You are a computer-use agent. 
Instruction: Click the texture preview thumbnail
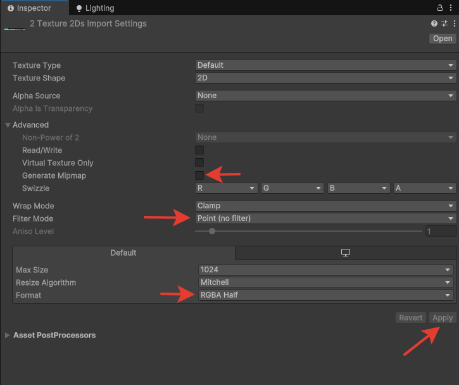[x=15, y=26]
